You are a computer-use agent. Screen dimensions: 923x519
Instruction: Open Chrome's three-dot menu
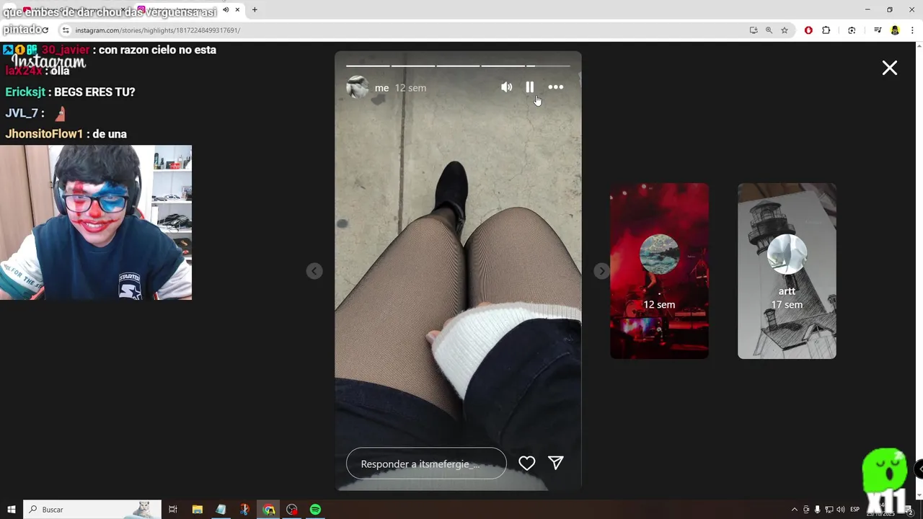912,30
